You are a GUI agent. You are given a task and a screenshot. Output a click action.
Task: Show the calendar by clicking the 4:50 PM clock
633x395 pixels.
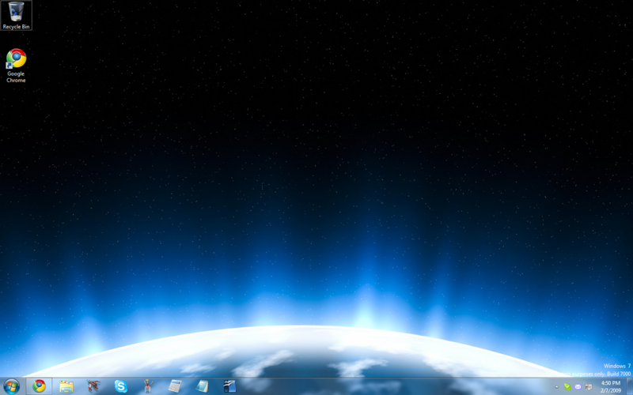(x=610, y=386)
